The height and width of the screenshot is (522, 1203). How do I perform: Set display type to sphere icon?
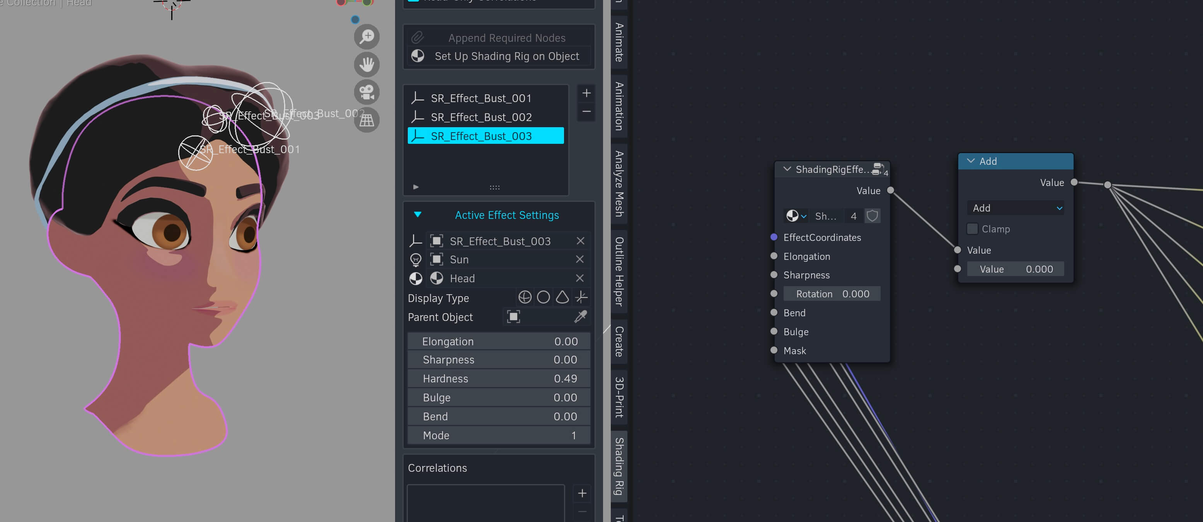click(x=525, y=297)
